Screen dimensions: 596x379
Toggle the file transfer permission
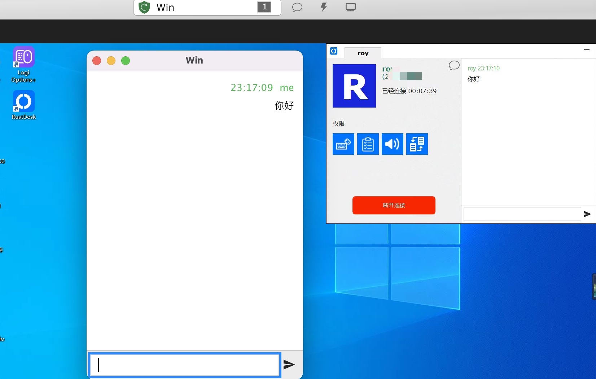click(x=417, y=144)
